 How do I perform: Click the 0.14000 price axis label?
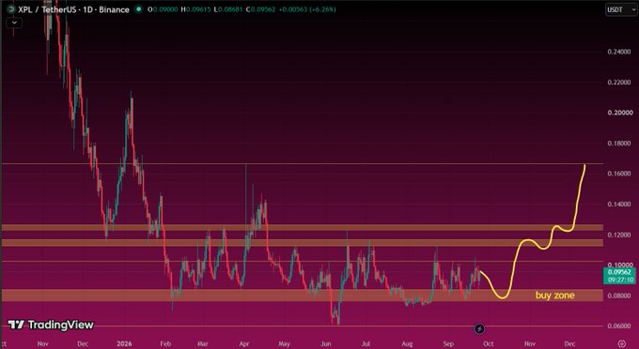619,205
